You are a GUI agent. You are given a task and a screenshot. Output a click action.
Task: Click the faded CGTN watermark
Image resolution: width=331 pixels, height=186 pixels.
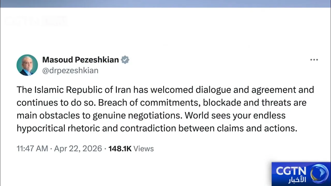pos(36,21)
